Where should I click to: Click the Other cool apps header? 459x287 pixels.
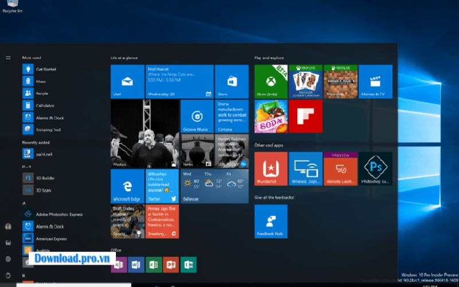(x=269, y=145)
